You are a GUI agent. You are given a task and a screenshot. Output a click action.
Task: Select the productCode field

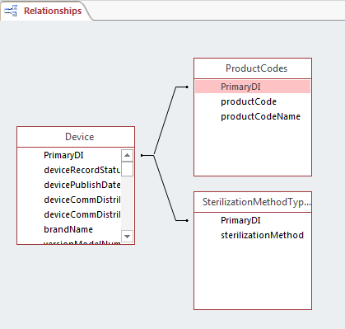pos(249,101)
